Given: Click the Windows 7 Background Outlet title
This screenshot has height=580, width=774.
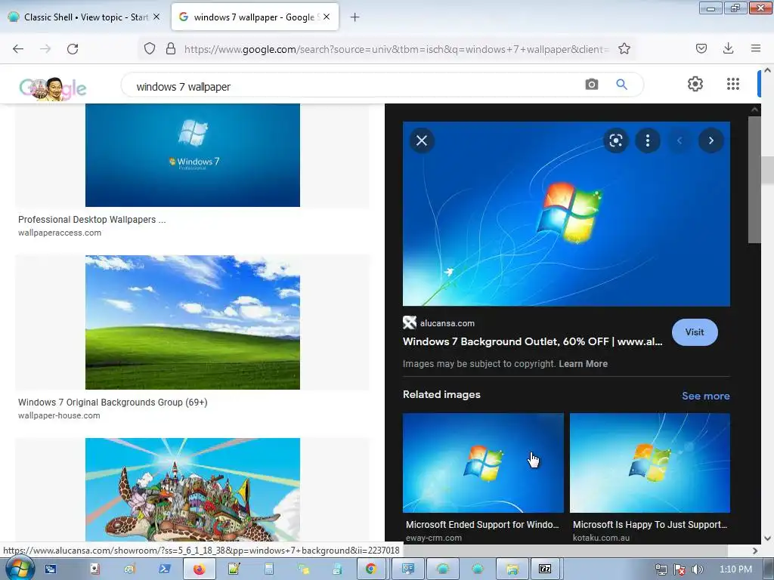Looking at the screenshot, I should point(533,341).
